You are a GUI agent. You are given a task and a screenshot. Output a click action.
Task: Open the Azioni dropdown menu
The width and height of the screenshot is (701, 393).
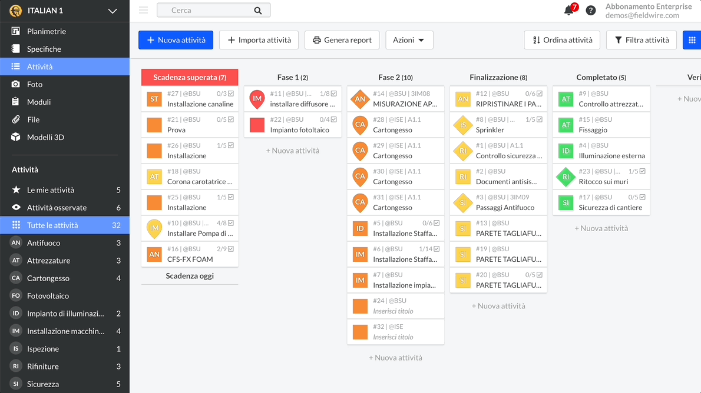pyautogui.click(x=409, y=40)
